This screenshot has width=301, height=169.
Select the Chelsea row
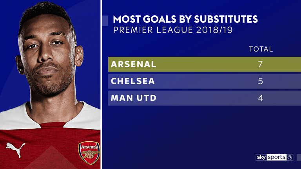[x=205, y=81]
